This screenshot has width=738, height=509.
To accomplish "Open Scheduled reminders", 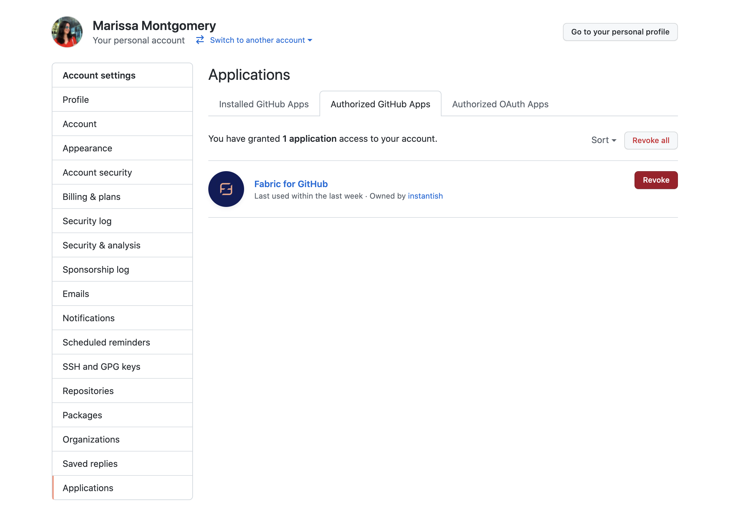I will coord(122,342).
